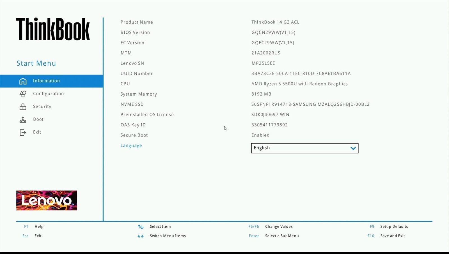Viewport: 449px width, 254px height.
Task: Click the left-right arrows Switch Menu icon
Action: [141, 236]
